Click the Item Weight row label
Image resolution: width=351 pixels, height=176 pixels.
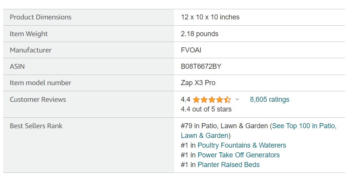tap(29, 34)
